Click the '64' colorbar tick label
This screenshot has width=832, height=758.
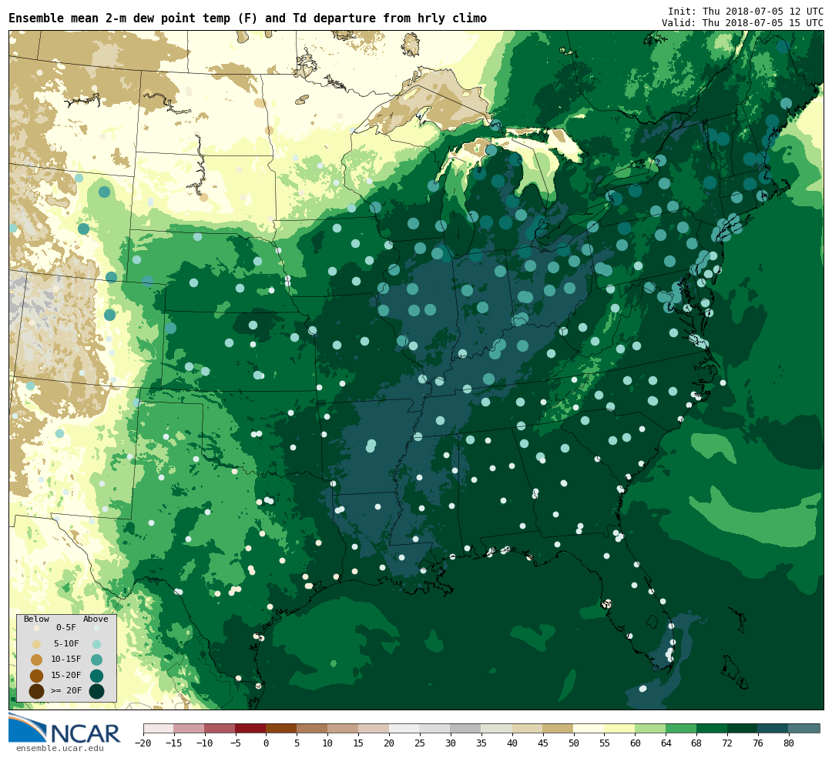pos(666,743)
